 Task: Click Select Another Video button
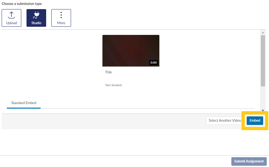pyautogui.click(x=224, y=120)
